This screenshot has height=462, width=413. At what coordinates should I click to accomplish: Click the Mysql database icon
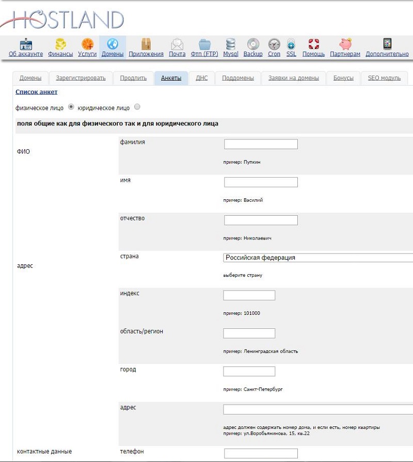tap(231, 44)
